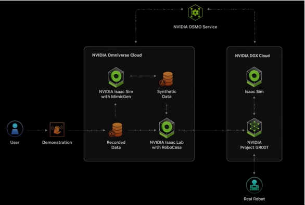Viewport: 305px width, 205px height.
Task: Click the Isaac Lab with RoboCasa icon
Action: click(x=167, y=128)
